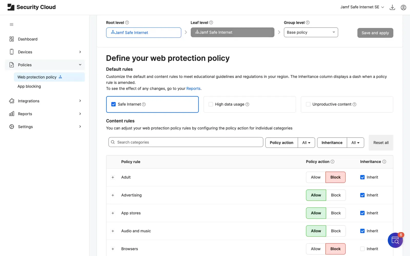410x256 pixels.
Task: Click the Policy action column info icon
Action: (x=332, y=162)
